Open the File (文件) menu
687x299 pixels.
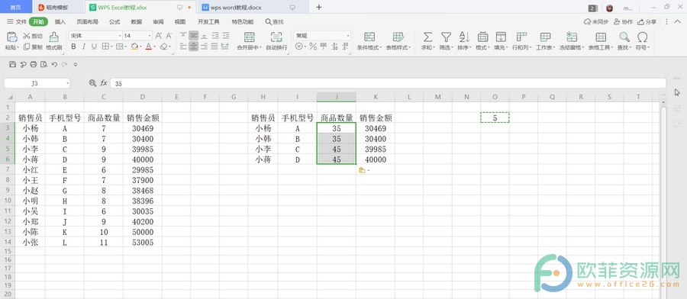17,21
